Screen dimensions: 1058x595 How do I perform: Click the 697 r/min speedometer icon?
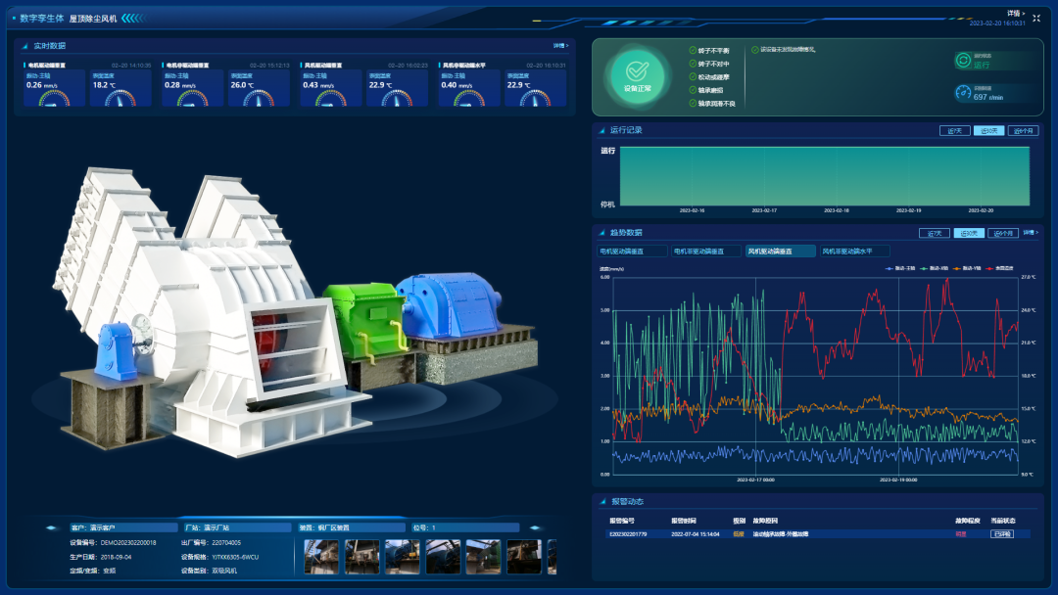point(963,93)
